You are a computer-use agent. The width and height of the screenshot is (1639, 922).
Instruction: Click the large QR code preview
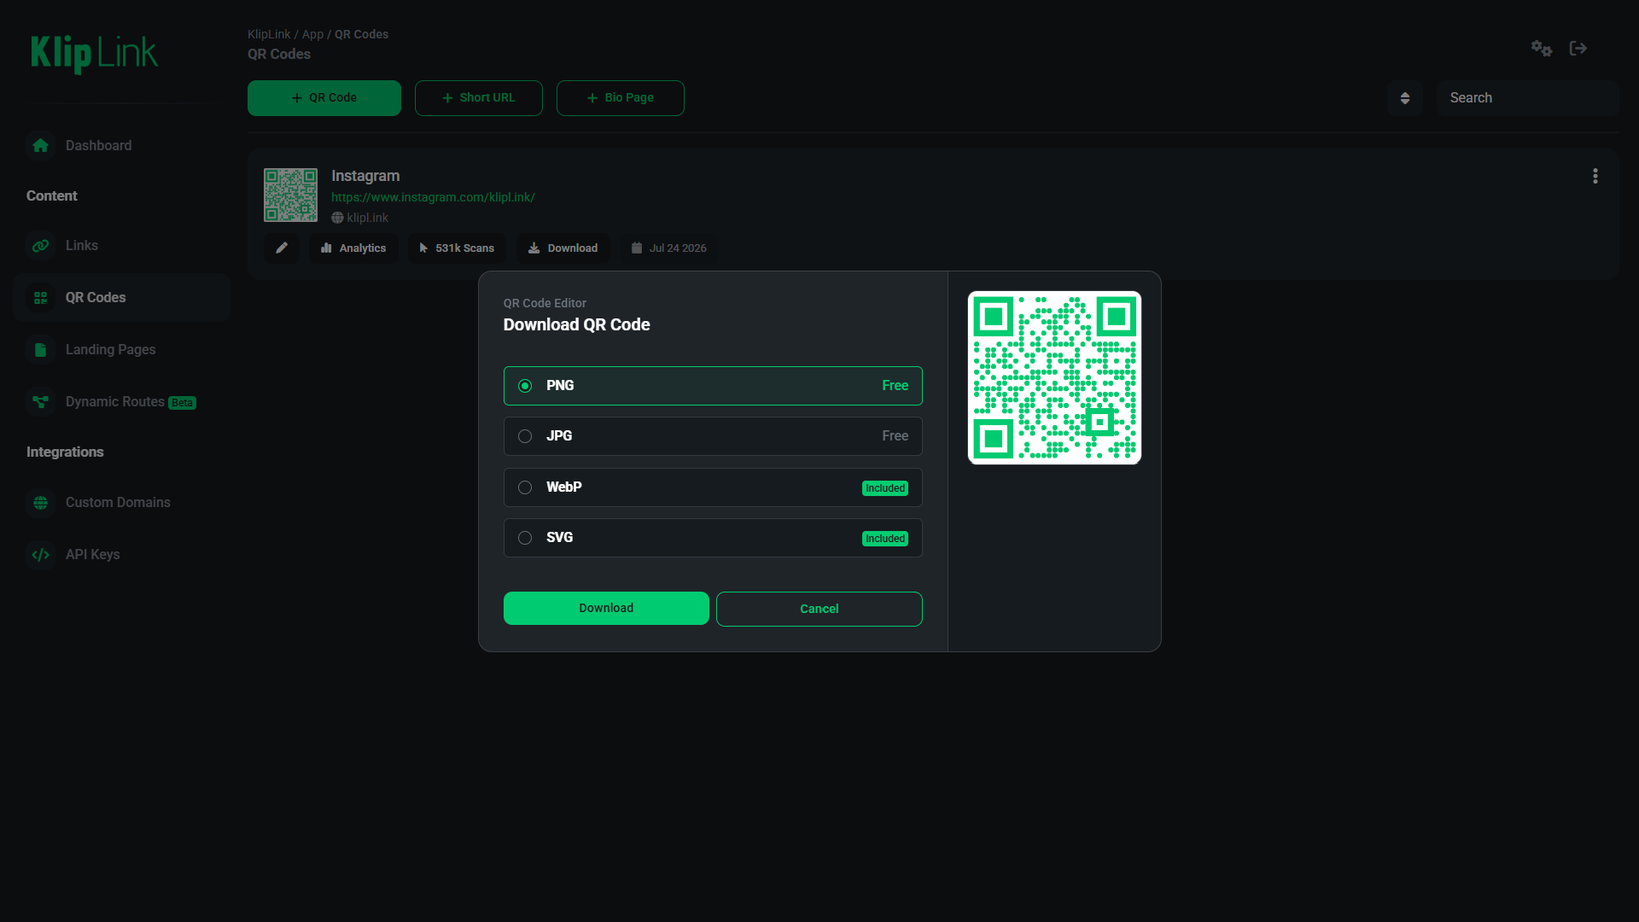[1054, 377]
